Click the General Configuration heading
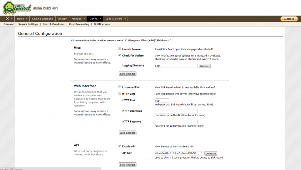Viewport: 301px width, 170px height. (x=40, y=34)
